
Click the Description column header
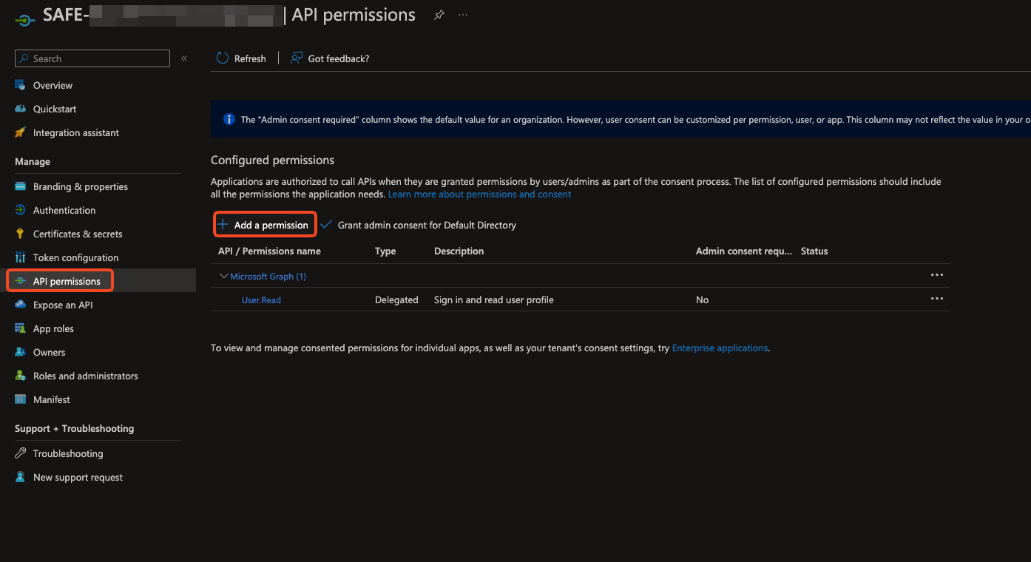[x=459, y=251]
